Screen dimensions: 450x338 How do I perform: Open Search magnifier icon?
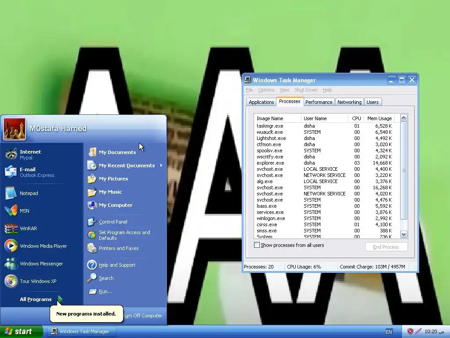click(x=92, y=278)
